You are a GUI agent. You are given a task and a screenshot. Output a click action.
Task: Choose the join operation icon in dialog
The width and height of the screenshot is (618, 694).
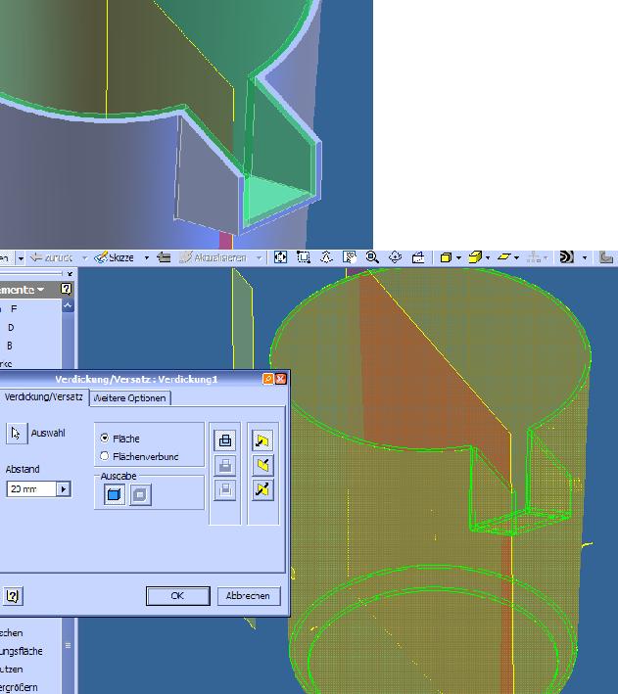225,441
